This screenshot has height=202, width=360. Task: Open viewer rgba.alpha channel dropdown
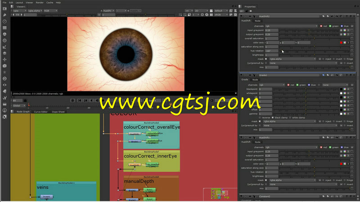click(35, 11)
